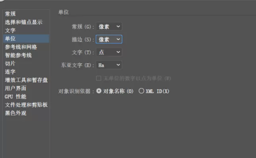Open the 文字 (T) units dropdown

coord(109,52)
